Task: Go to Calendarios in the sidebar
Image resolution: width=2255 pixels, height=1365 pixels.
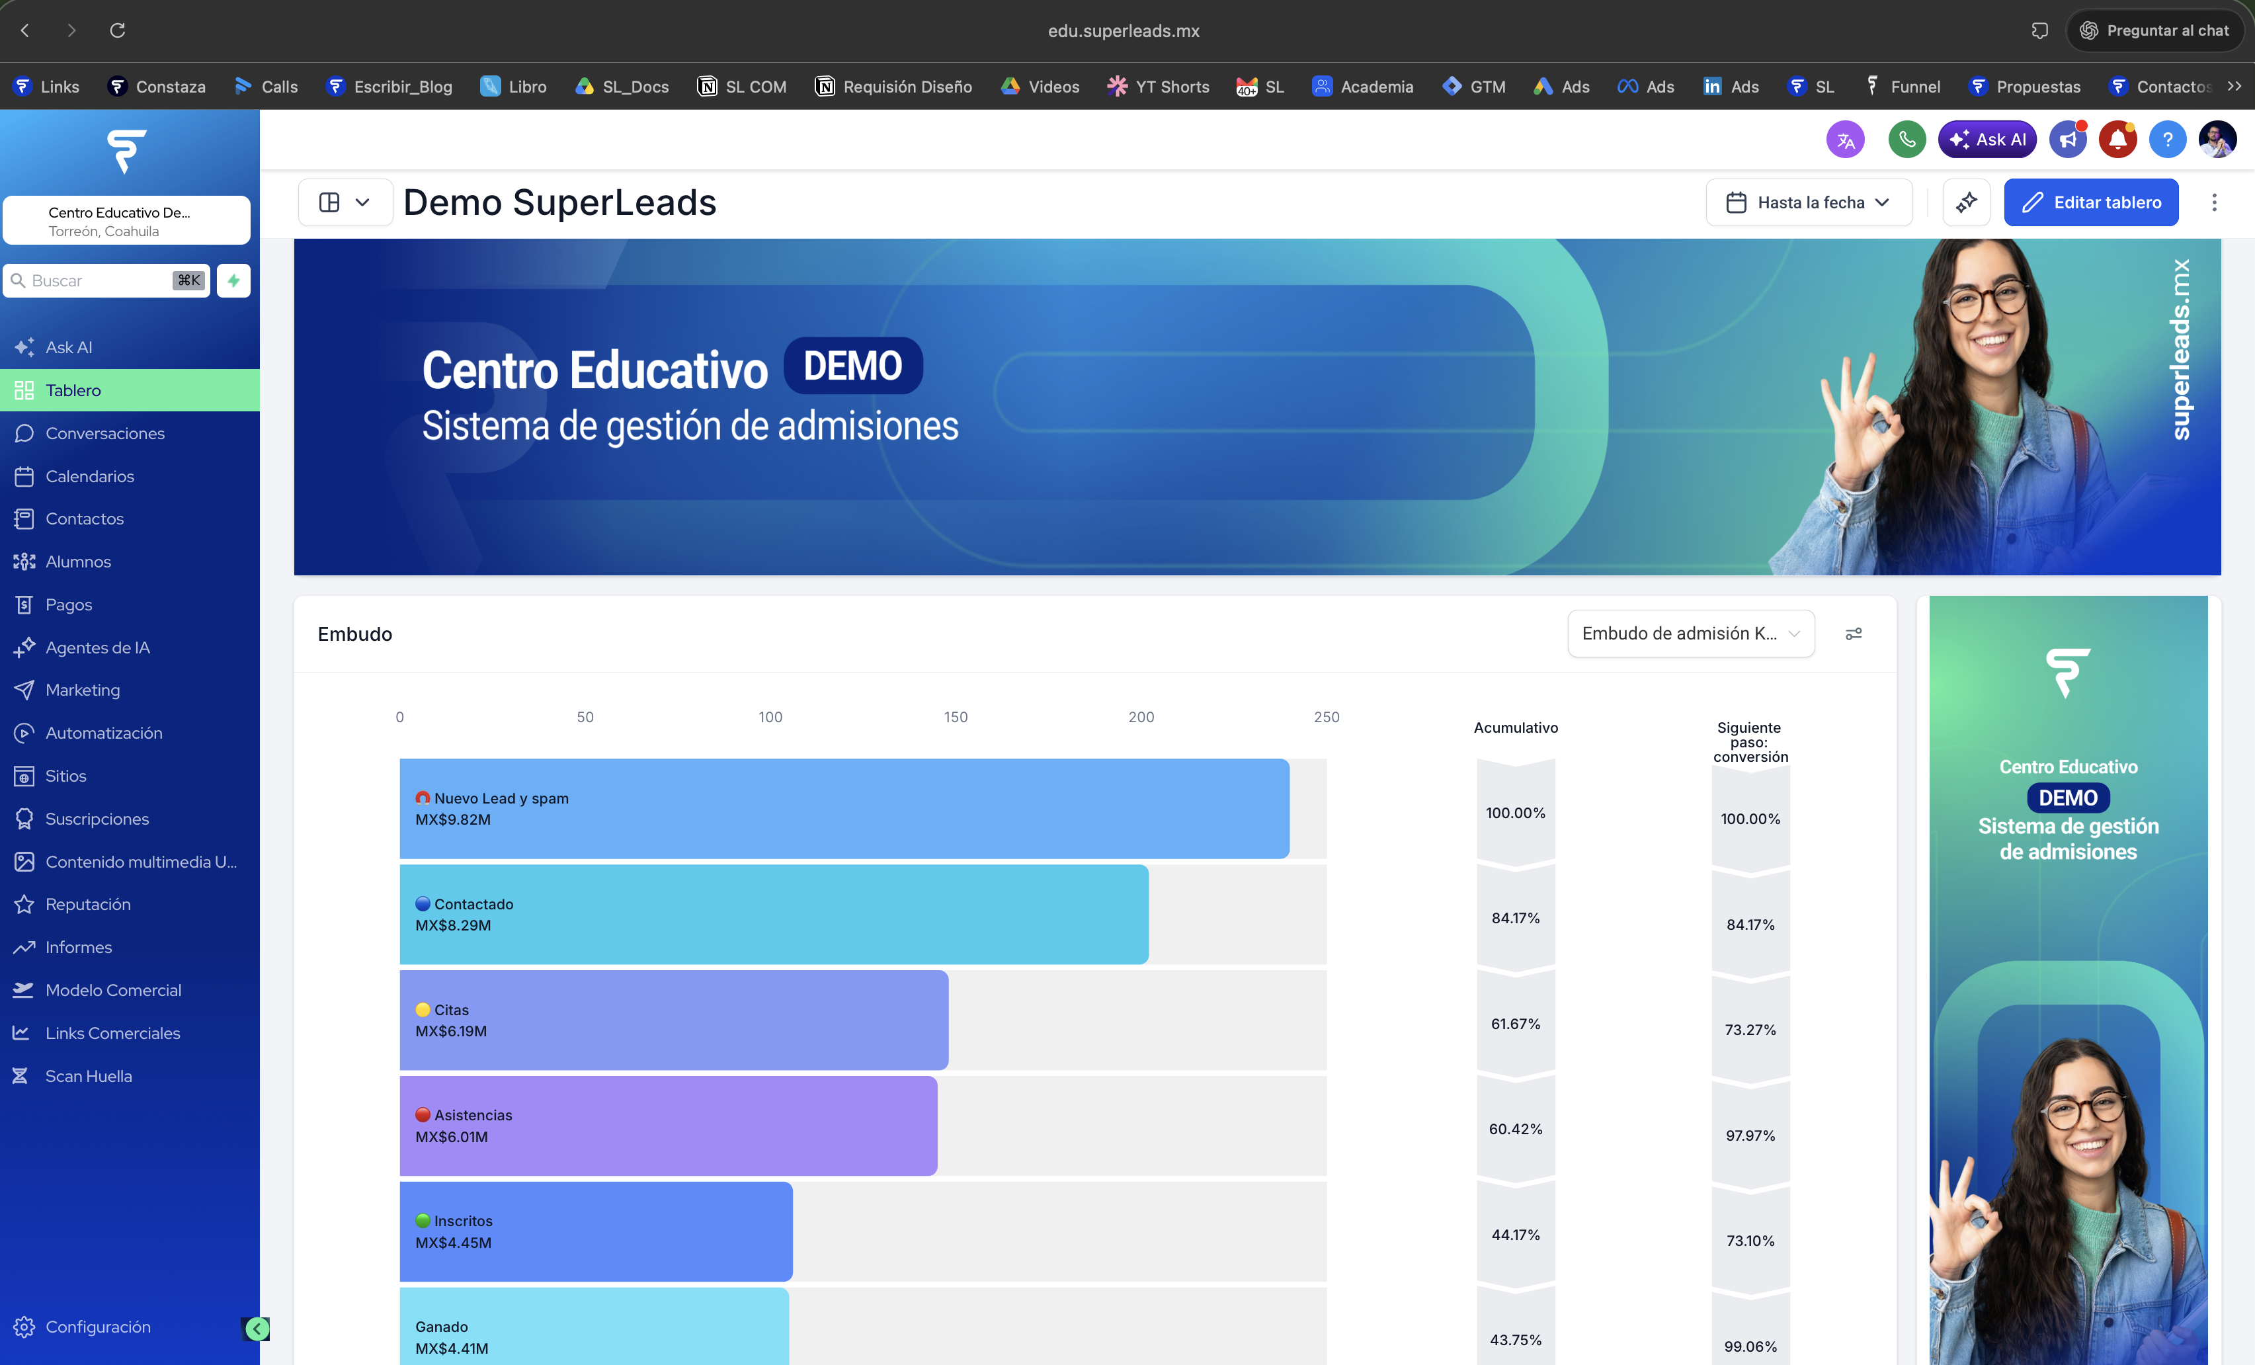Action: [x=130, y=476]
